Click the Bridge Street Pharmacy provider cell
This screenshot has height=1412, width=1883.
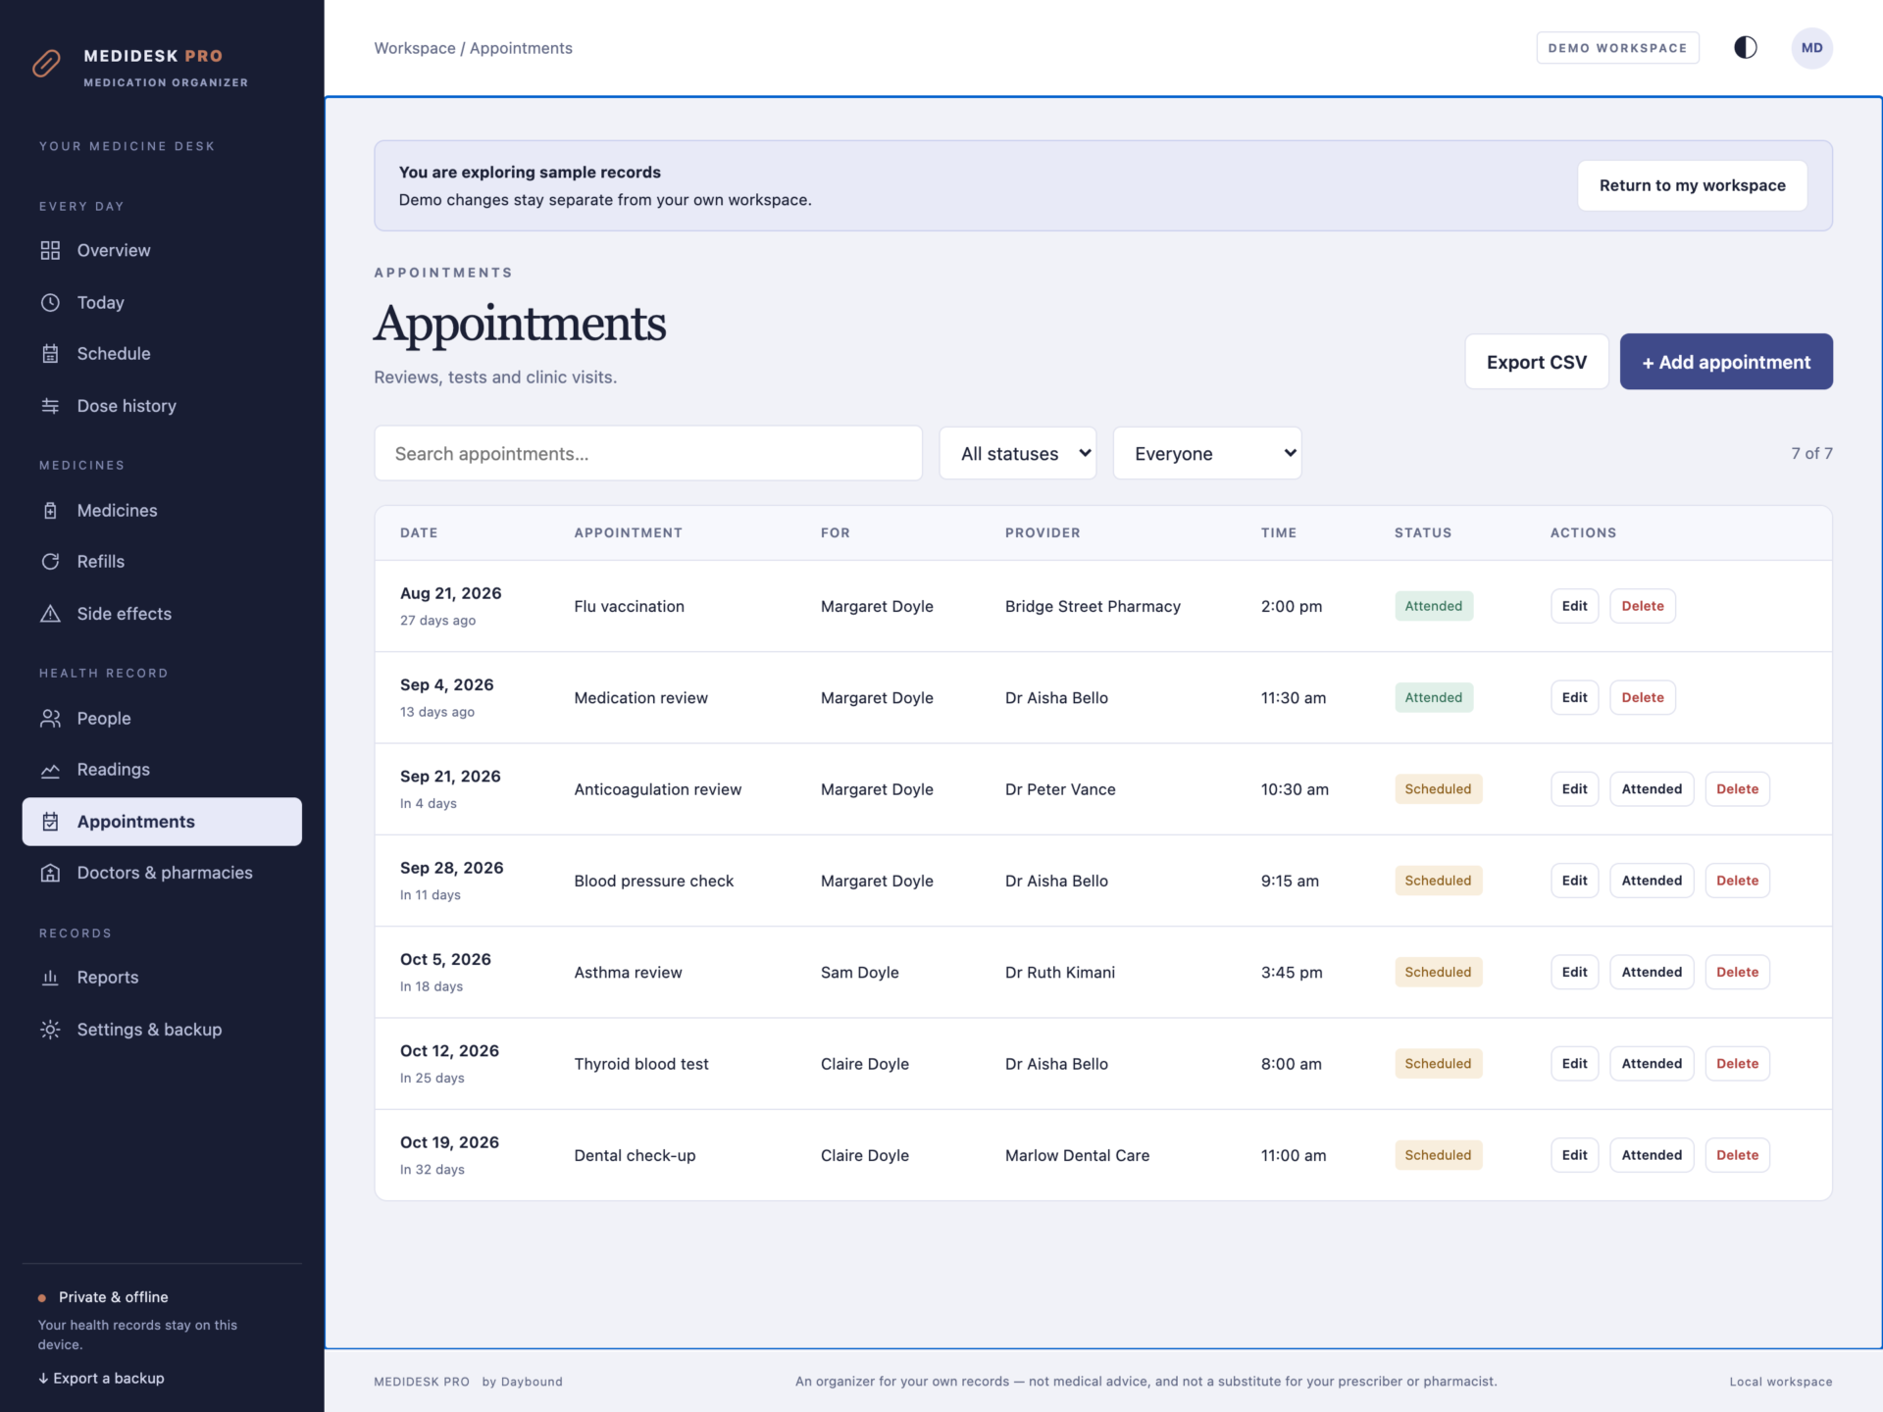[1093, 606]
